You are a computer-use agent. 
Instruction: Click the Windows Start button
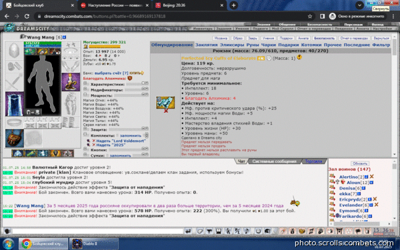[7, 244]
